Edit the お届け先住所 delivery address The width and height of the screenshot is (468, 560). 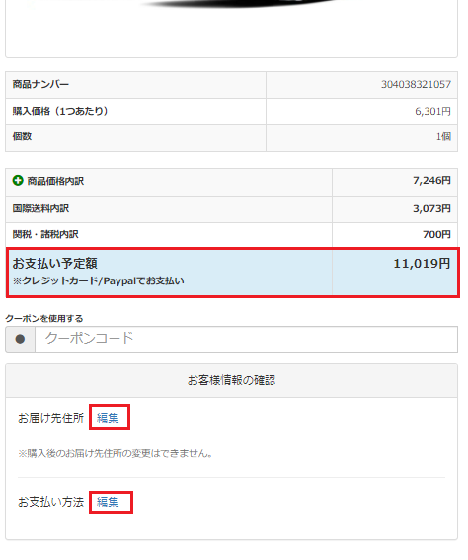coord(108,418)
